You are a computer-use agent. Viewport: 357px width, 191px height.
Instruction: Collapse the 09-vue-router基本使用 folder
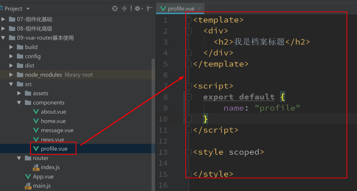[x=3, y=38]
